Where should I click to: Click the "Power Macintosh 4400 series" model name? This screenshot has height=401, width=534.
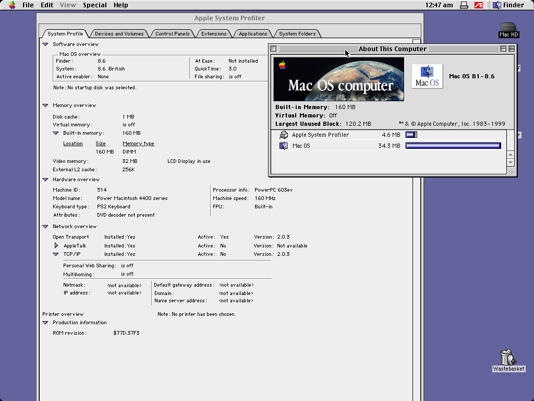click(x=132, y=198)
